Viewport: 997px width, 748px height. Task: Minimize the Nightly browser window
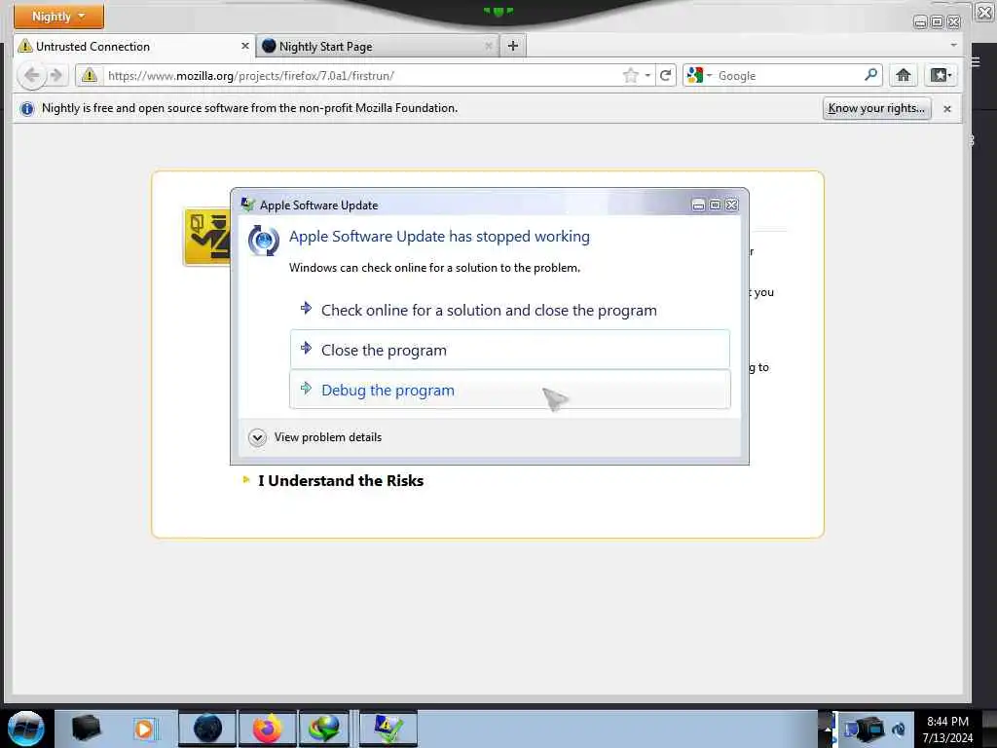click(920, 22)
